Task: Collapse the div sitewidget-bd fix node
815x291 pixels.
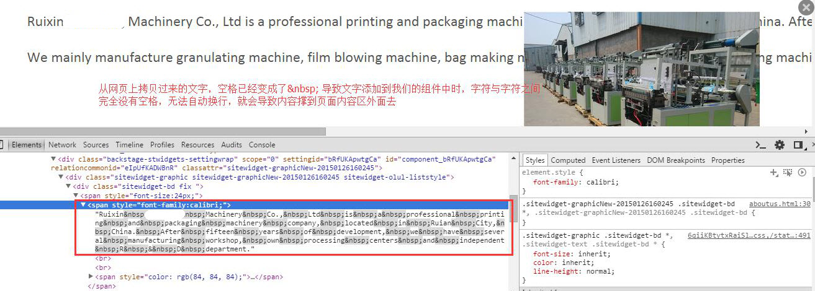Action: pos(68,186)
